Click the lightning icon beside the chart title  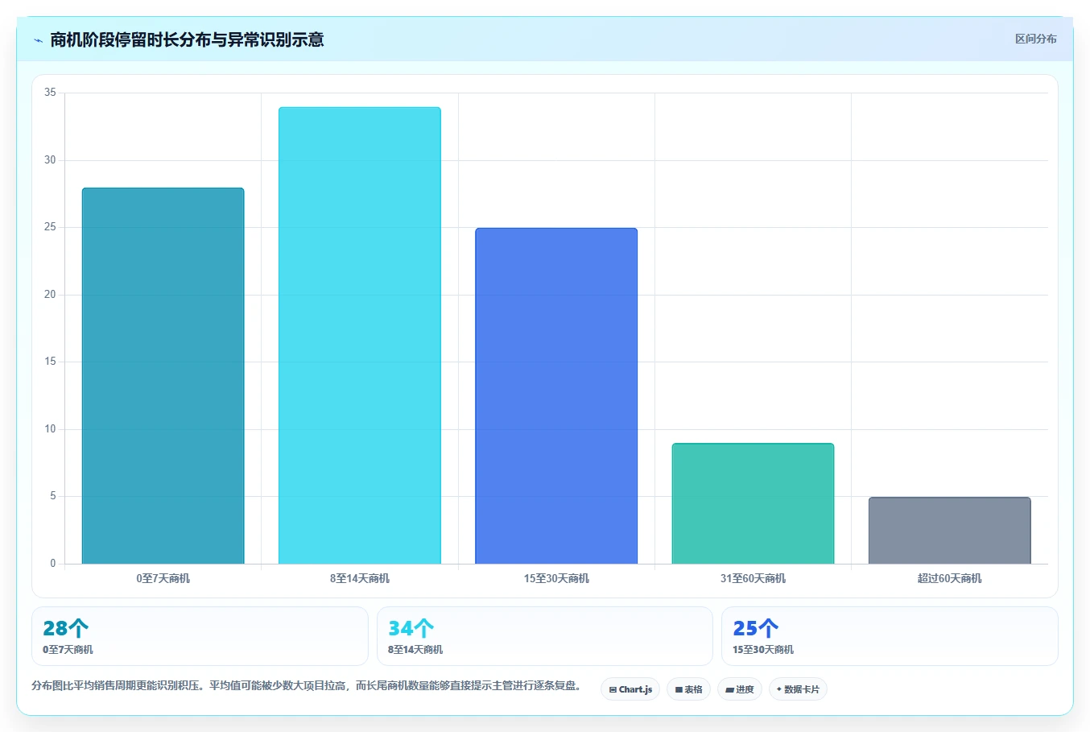click(38, 40)
